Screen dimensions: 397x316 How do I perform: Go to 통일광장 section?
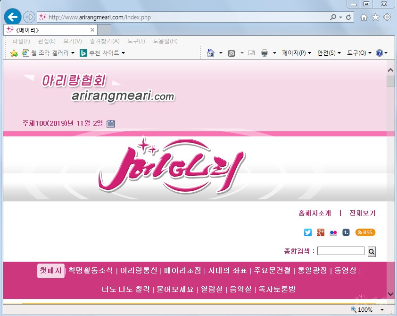tap(313, 270)
